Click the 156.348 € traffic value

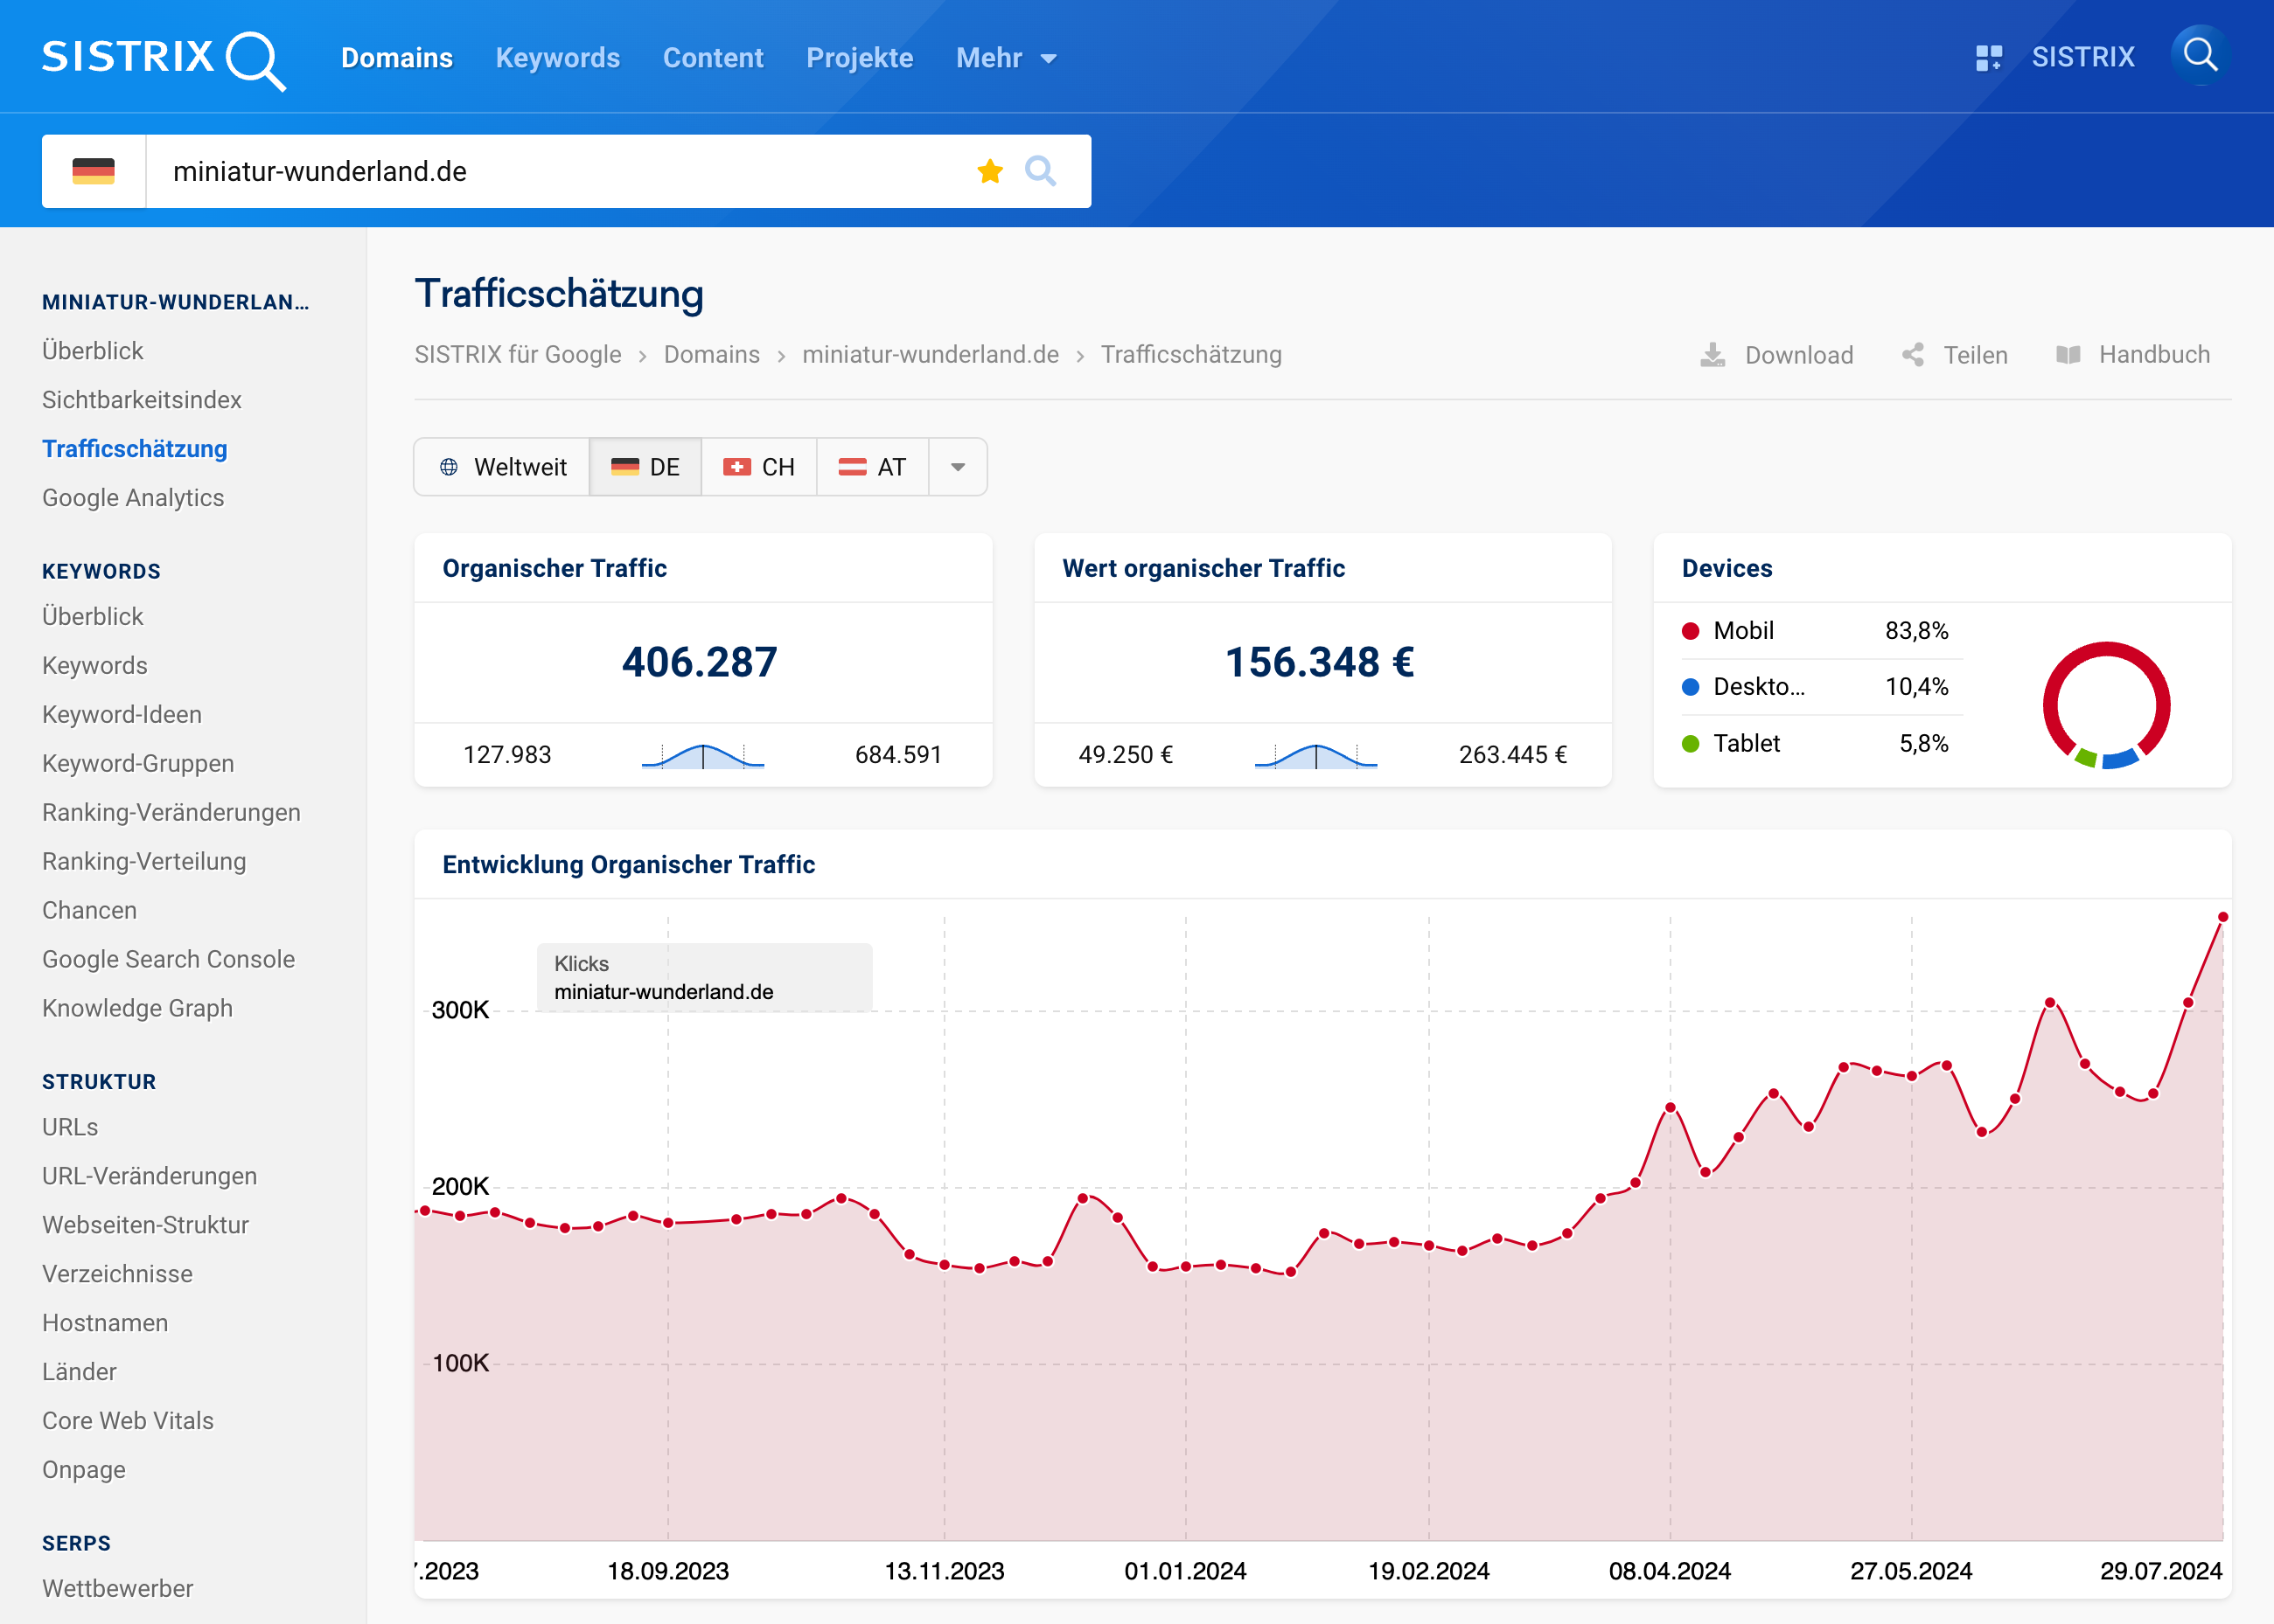point(1320,662)
